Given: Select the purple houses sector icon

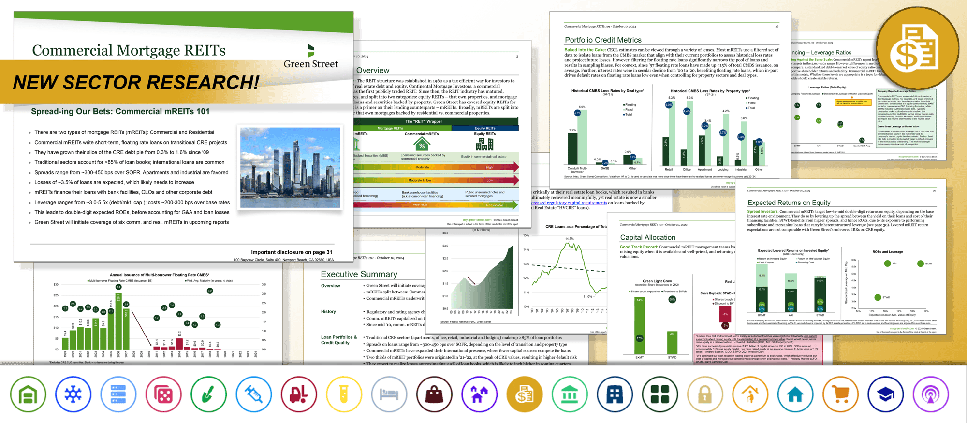Looking at the screenshot, I should (479, 394).
